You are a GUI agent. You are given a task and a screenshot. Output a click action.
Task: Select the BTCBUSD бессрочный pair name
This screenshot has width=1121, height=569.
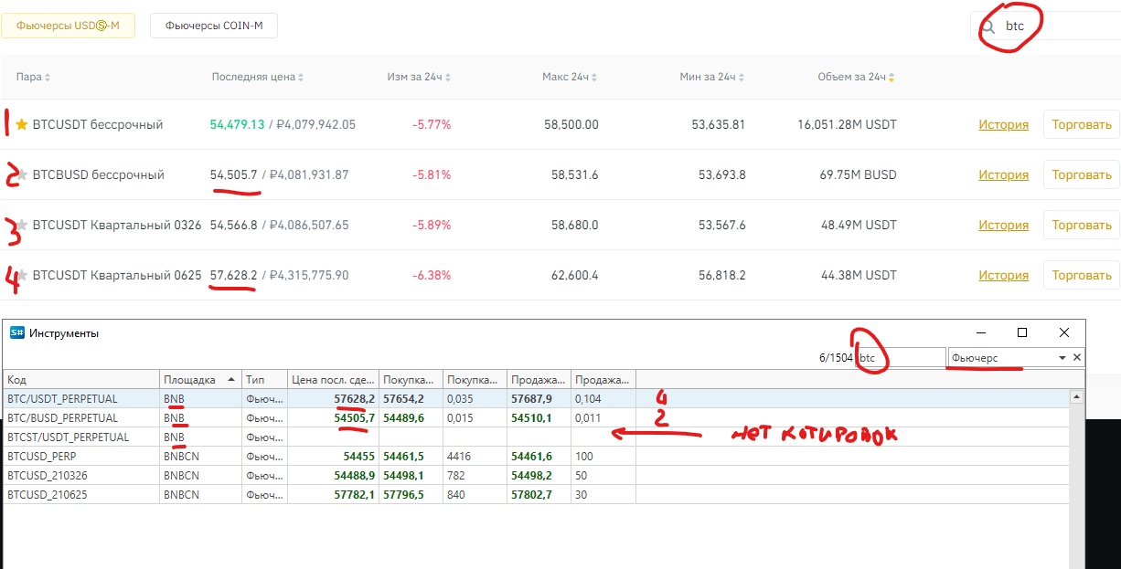pyautogui.click(x=99, y=174)
